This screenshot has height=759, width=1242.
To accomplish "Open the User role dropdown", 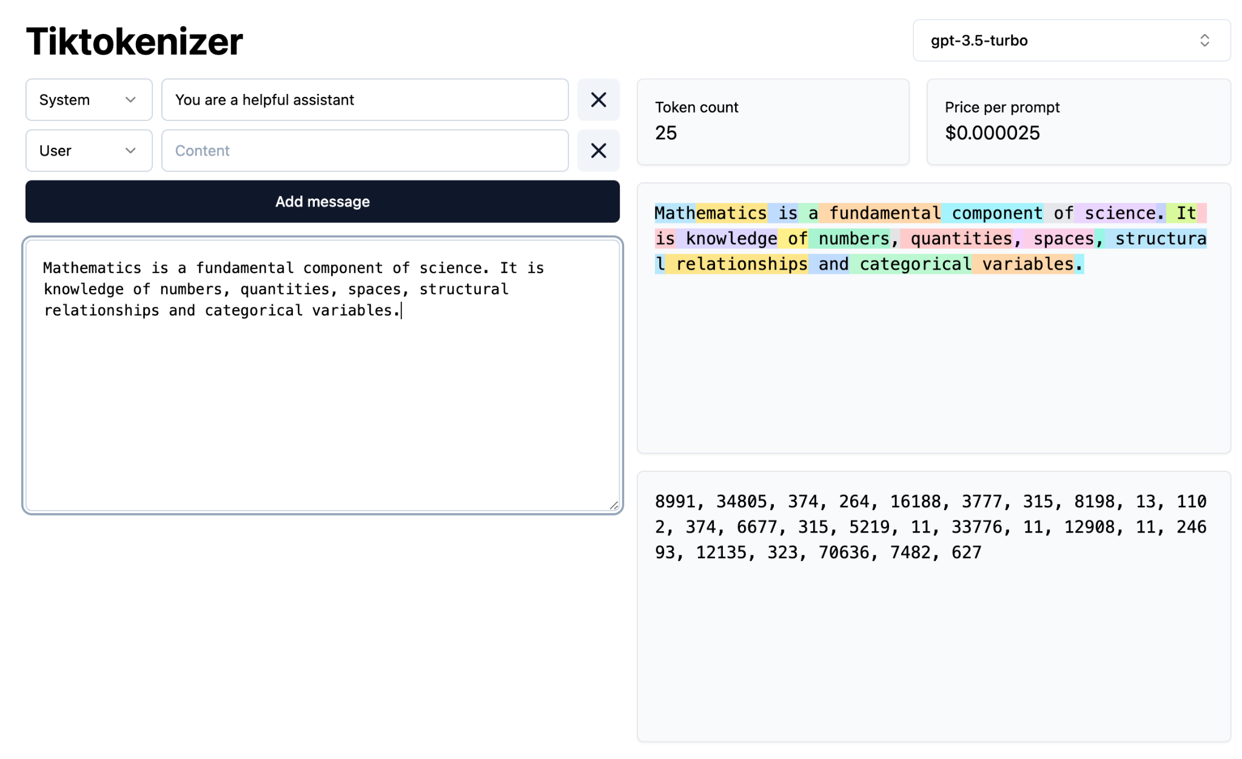I will pyautogui.click(x=89, y=150).
